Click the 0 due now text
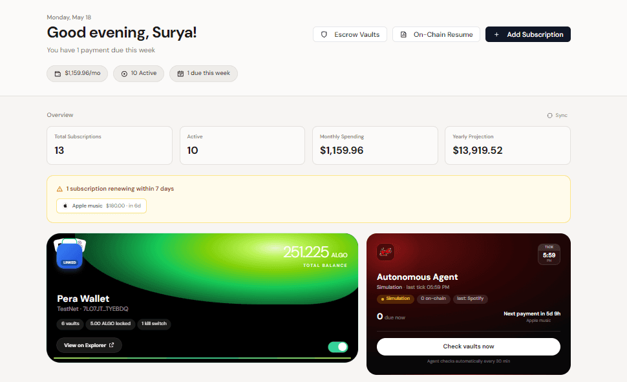 coord(390,317)
